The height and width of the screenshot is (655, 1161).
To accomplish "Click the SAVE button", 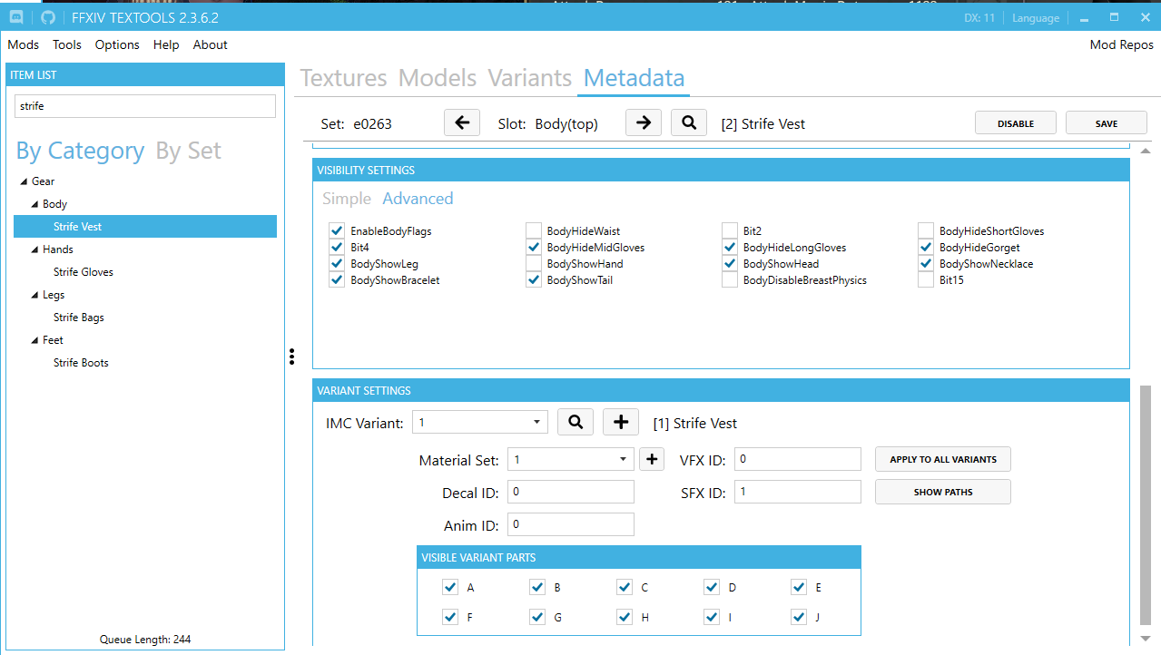I will [1107, 123].
